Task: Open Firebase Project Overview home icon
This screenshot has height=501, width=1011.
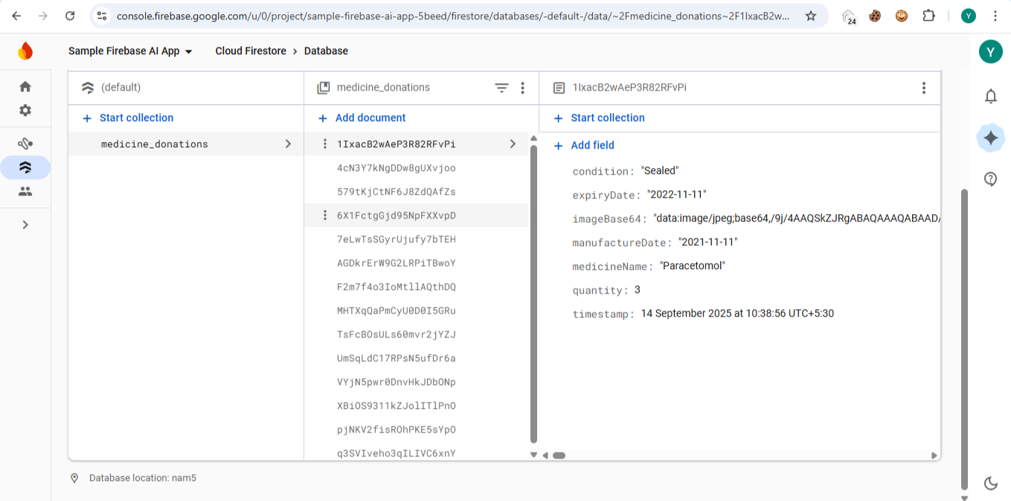Action: coord(25,86)
